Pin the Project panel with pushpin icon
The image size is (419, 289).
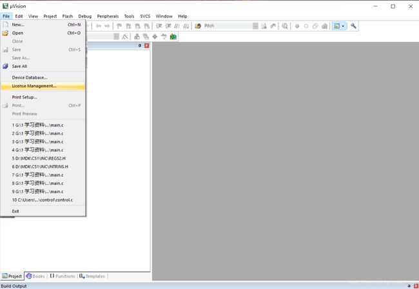click(x=139, y=46)
